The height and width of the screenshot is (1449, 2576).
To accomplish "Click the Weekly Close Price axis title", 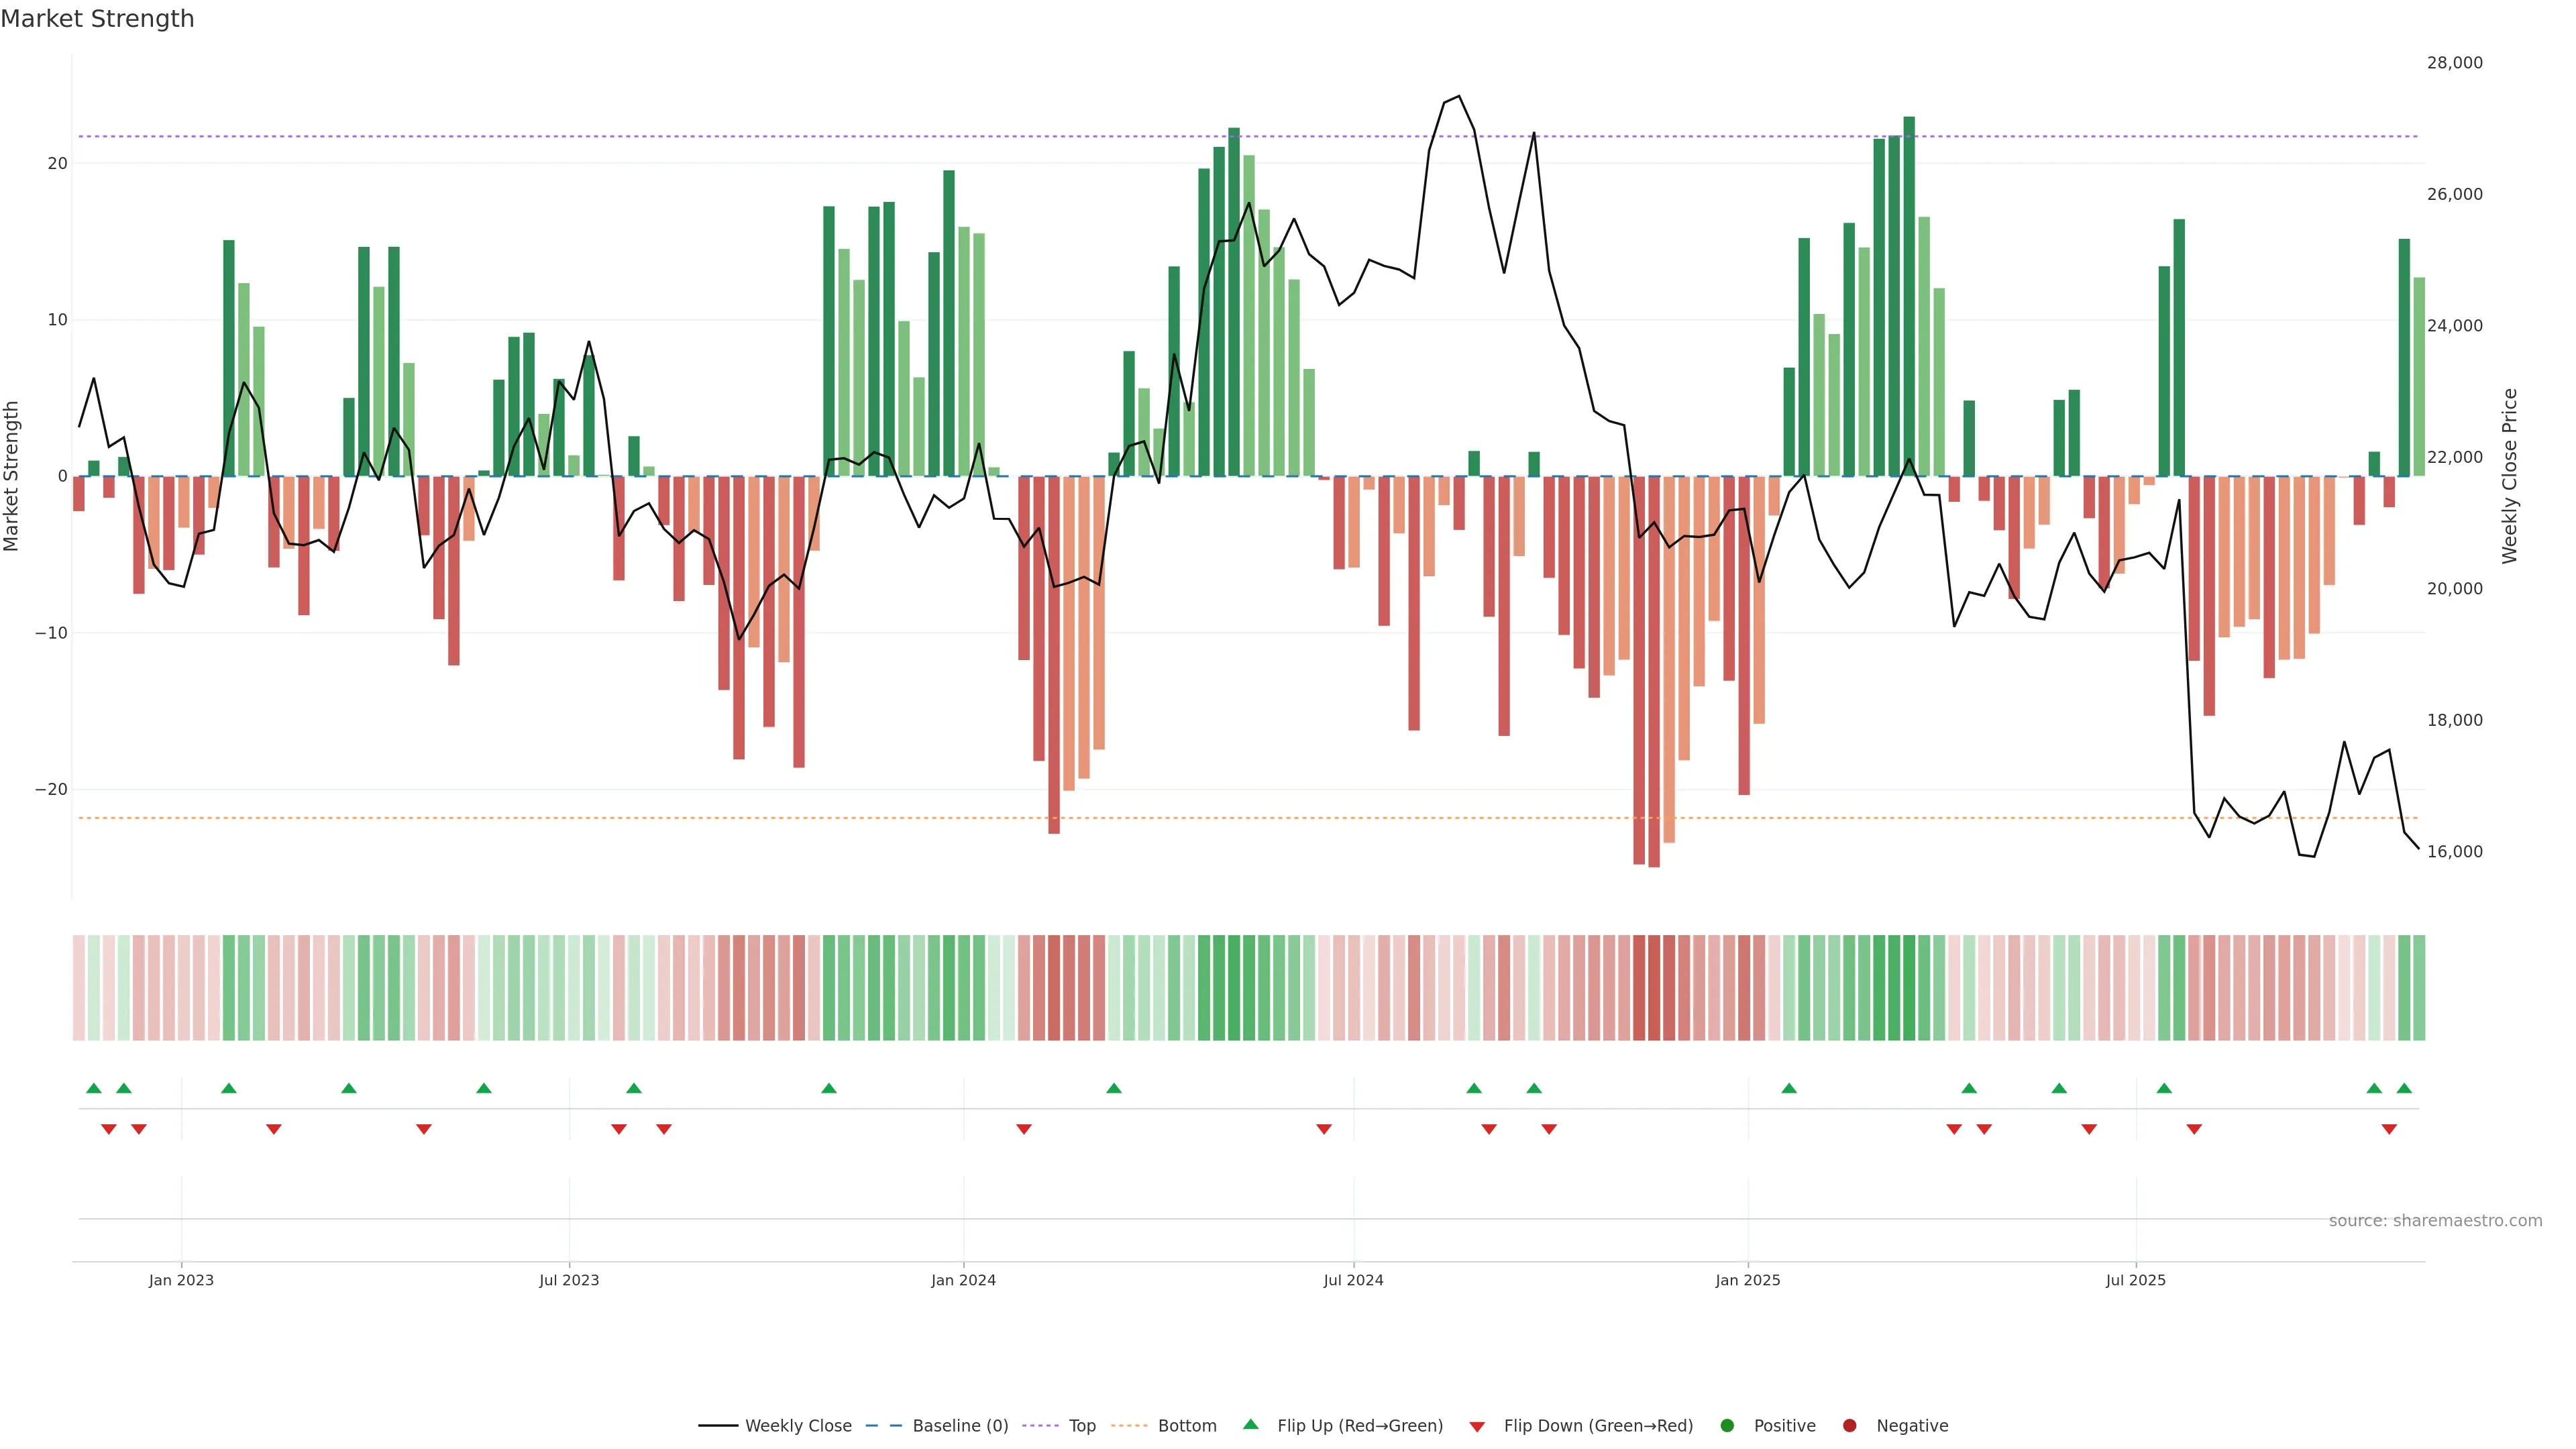I will (2509, 476).
